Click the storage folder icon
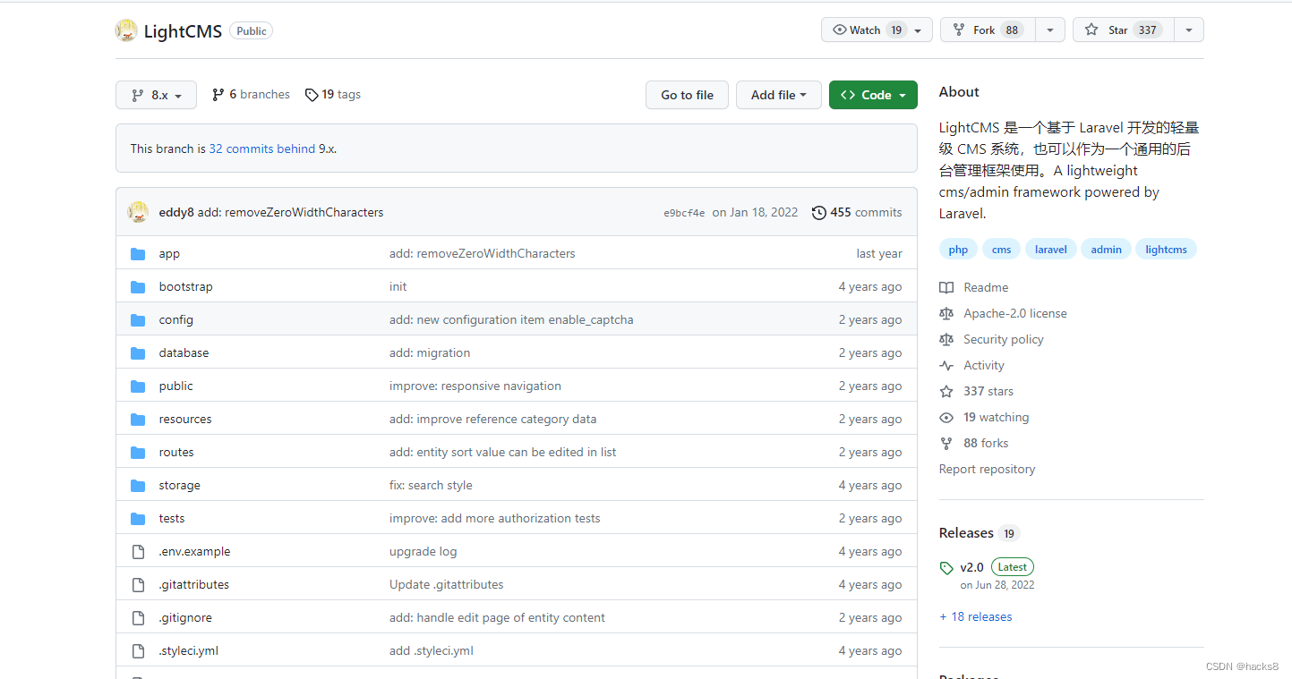The width and height of the screenshot is (1292, 679). click(138, 486)
